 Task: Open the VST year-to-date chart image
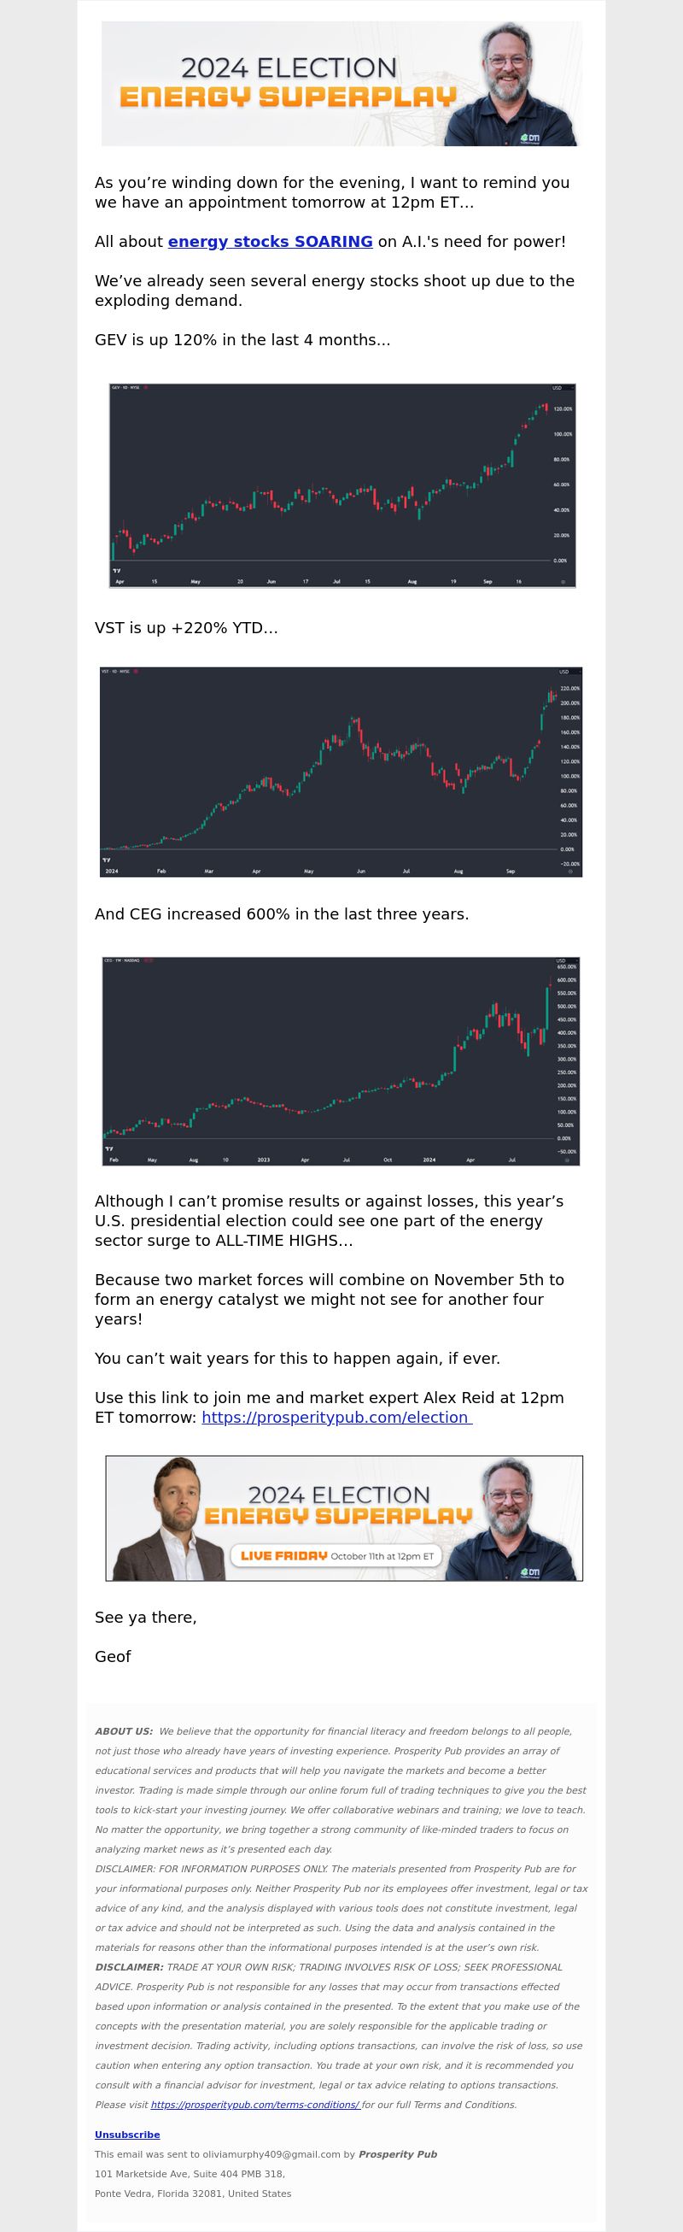(341, 772)
